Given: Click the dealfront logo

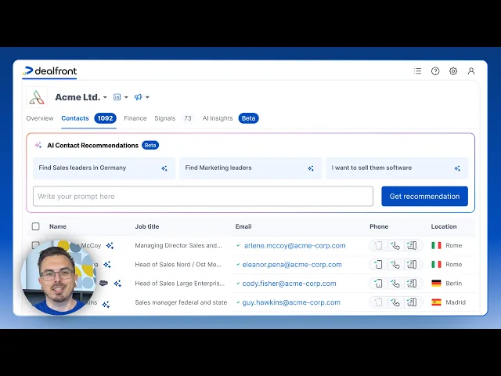Looking at the screenshot, I should tap(50, 71).
